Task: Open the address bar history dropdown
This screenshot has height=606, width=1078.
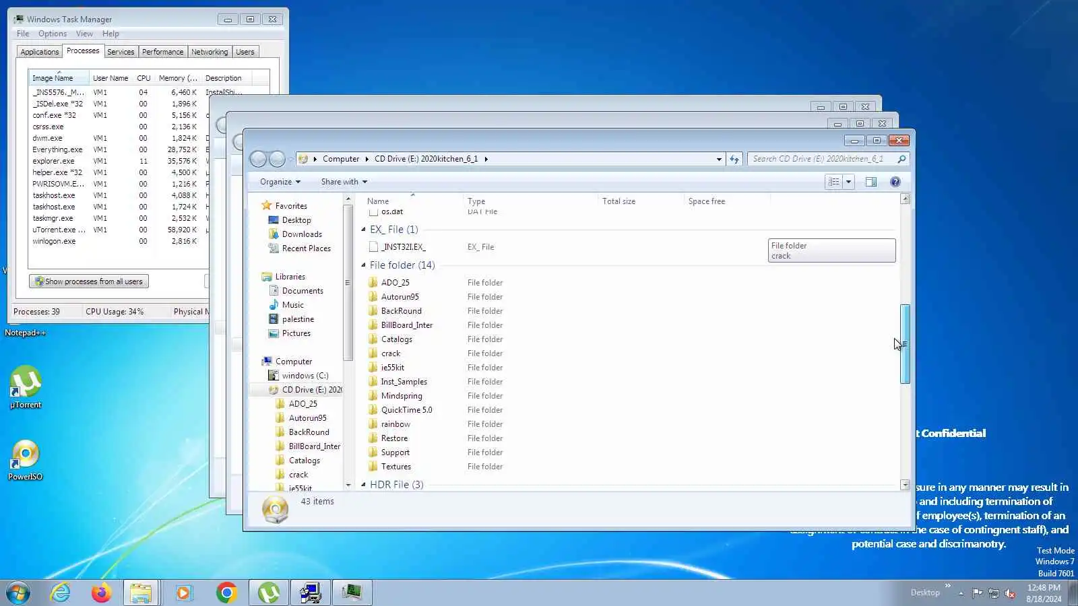Action: [719, 159]
